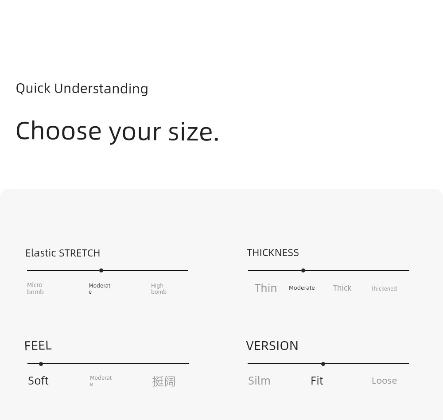Click the Elastic STRETCH slider dot

(x=101, y=271)
